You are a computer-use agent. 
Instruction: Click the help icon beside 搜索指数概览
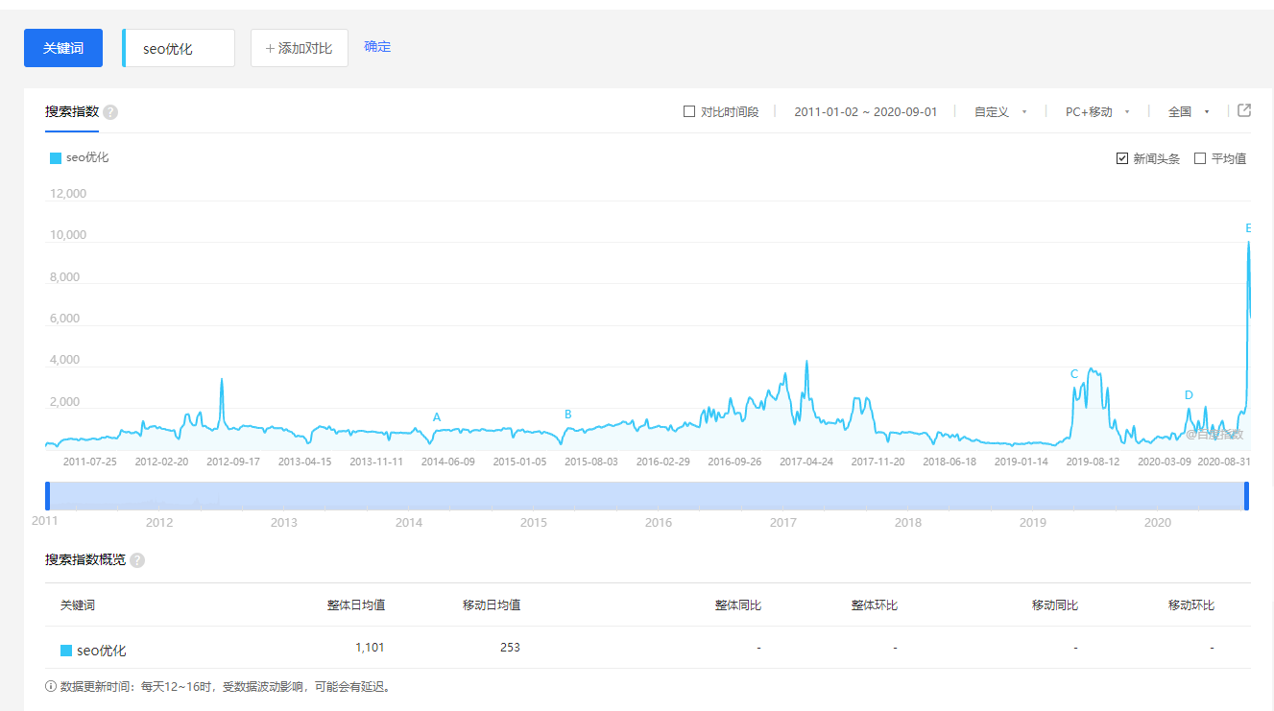(x=137, y=560)
